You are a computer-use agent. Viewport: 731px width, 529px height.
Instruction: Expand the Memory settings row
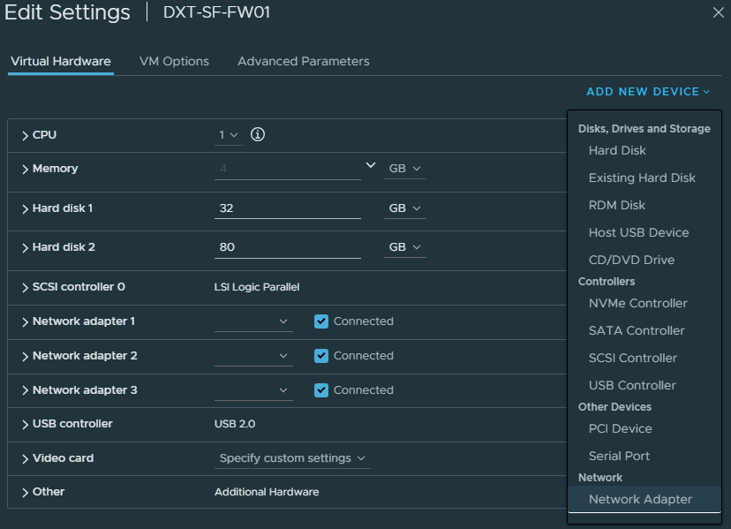coord(26,169)
